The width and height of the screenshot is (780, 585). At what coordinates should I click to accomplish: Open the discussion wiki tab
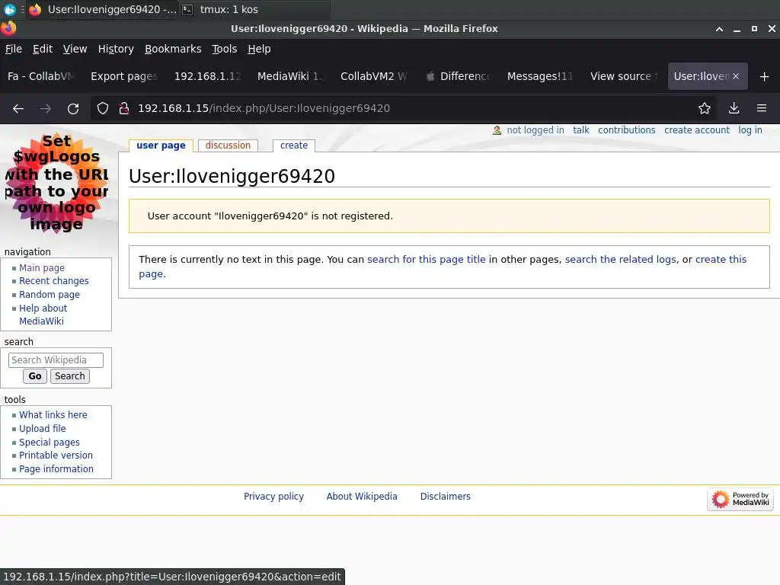[x=228, y=145]
